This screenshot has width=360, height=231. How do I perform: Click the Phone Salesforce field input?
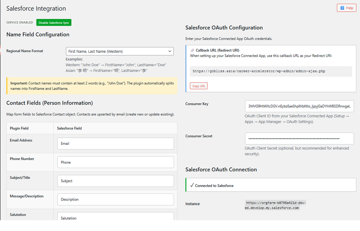[x=115, y=162]
